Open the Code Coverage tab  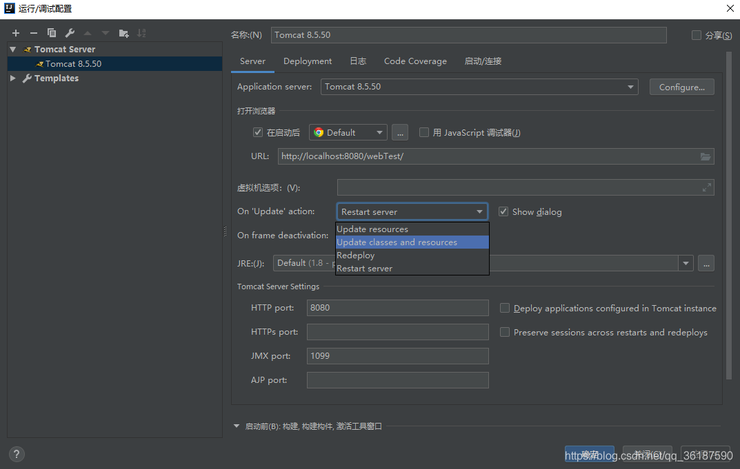[415, 61]
